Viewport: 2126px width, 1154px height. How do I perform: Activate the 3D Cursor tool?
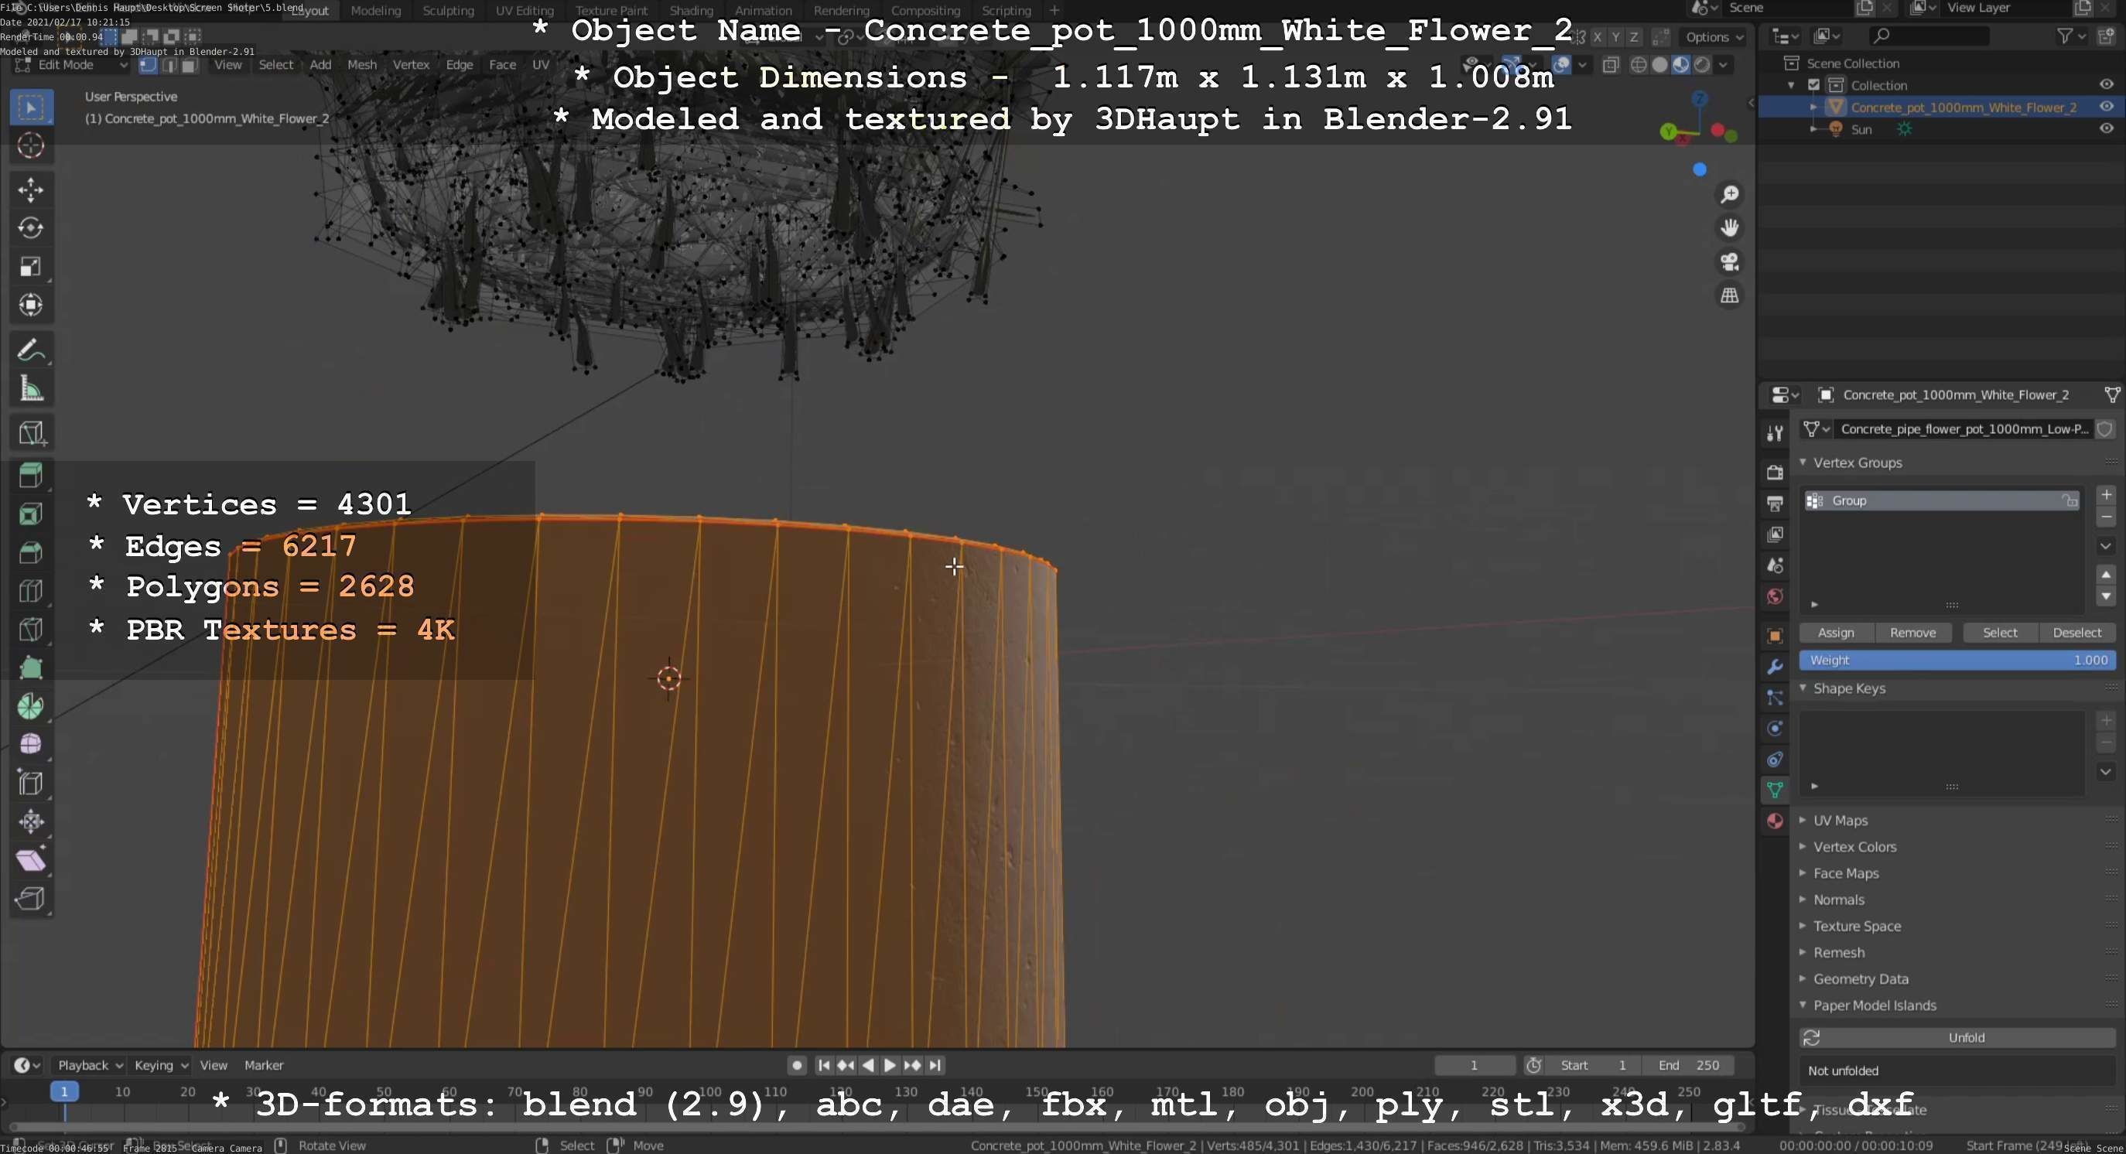click(x=32, y=145)
